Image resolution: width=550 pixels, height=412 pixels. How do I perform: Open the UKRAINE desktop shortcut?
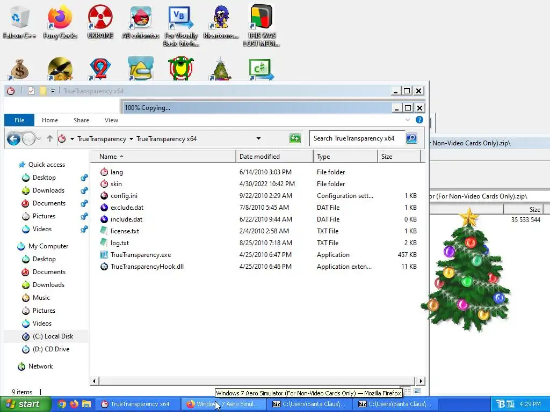pyautogui.click(x=100, y=21)
